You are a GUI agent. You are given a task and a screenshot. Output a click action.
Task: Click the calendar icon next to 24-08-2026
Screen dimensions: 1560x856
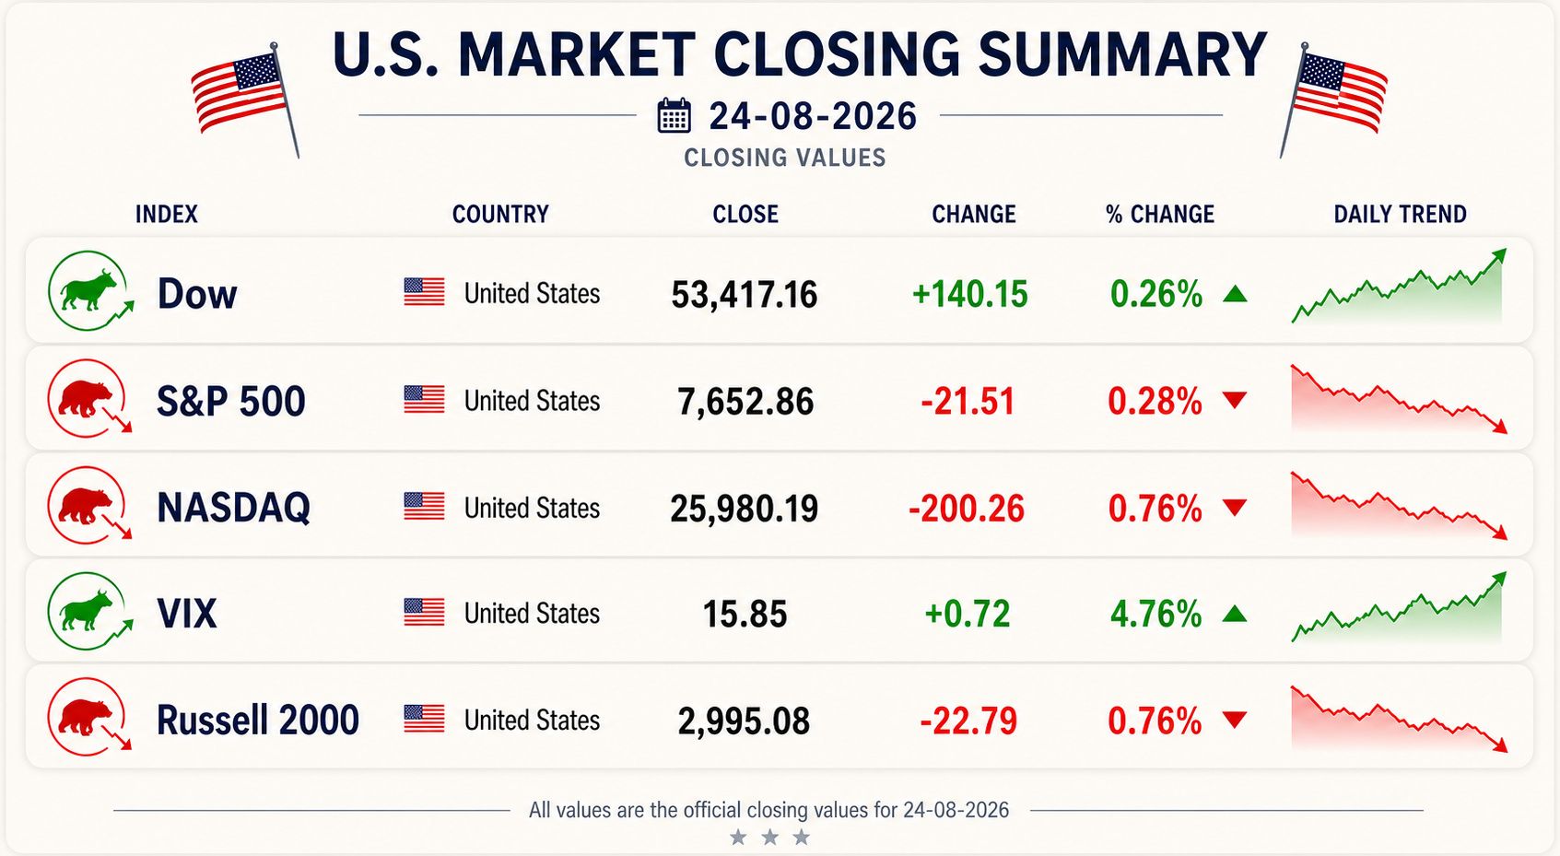click(674, 116)
